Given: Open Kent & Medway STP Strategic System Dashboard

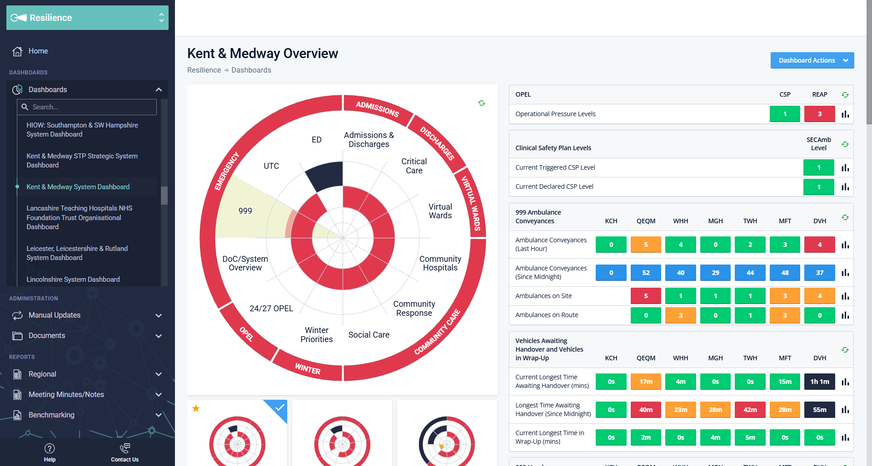Looking at the screenshot, I should [x=82, y=161].
